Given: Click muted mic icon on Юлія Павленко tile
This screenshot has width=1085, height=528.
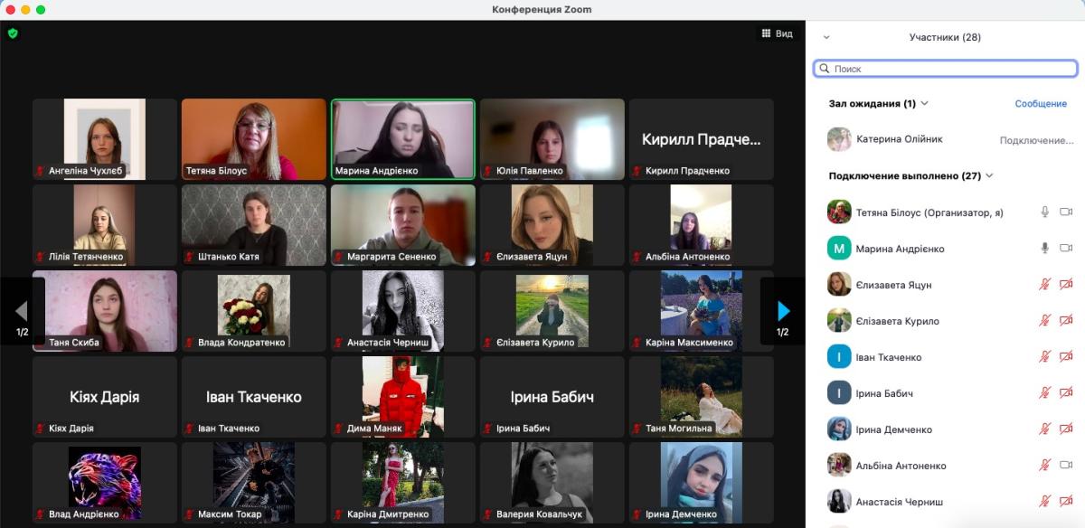Looking at the screenshot, I should pyautogui.click(x=487, y=171).
